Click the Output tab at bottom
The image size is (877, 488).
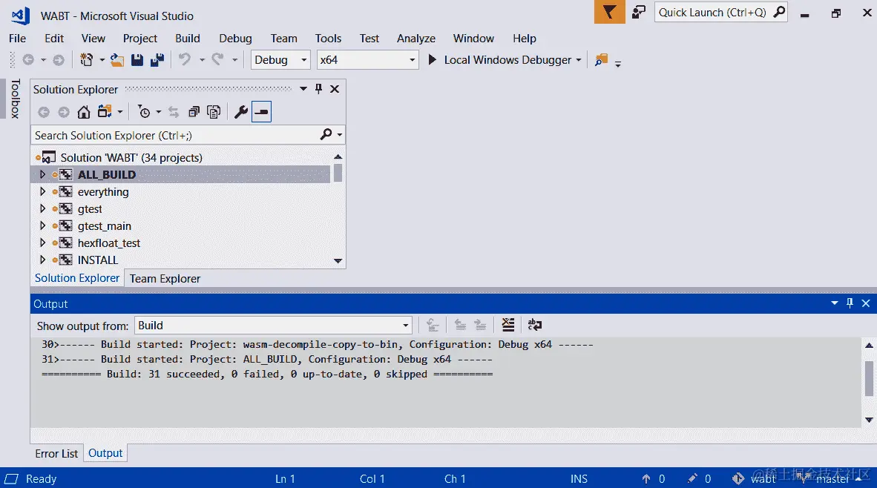[x=105, y=453]
